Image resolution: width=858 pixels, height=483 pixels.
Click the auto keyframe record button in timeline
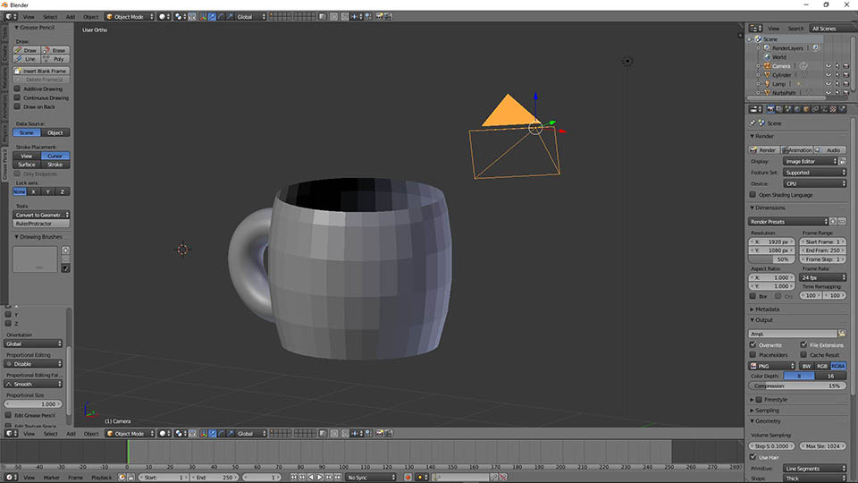click(x=408, y=478)
